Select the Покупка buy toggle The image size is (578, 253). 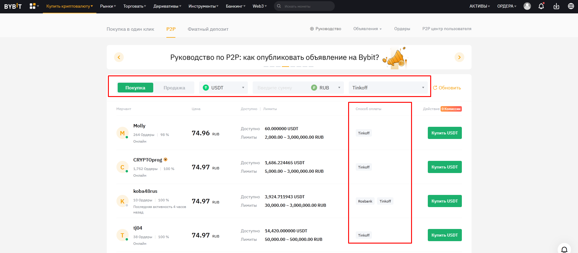(x=135, y=88)
